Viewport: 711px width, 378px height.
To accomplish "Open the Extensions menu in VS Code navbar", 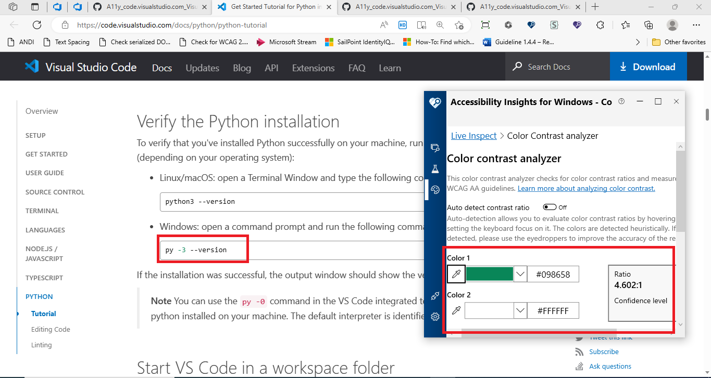I will [x=313, y=68].
